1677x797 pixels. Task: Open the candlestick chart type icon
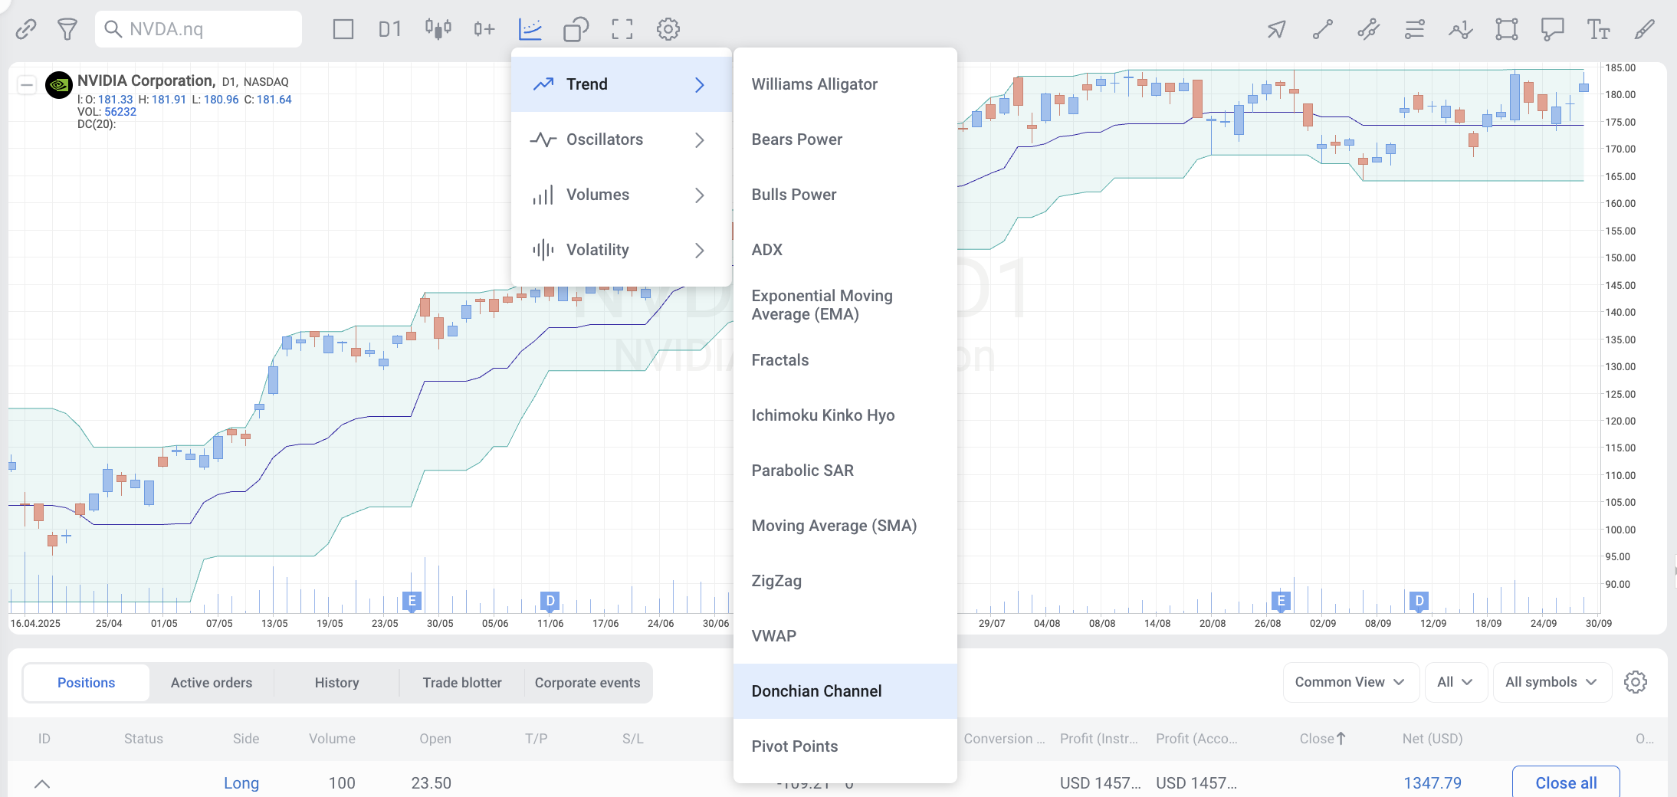pyautogui.click(x=438, y=29)
